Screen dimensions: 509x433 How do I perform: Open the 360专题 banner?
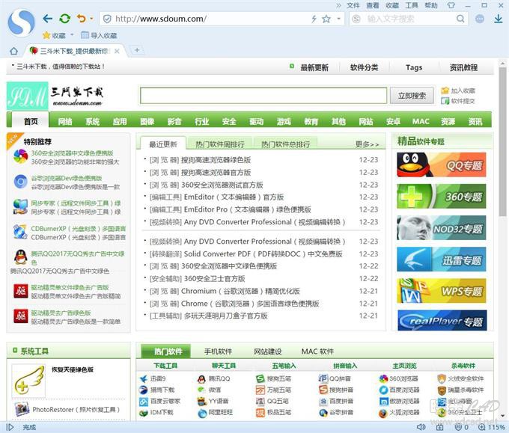[x=442, y=196]
